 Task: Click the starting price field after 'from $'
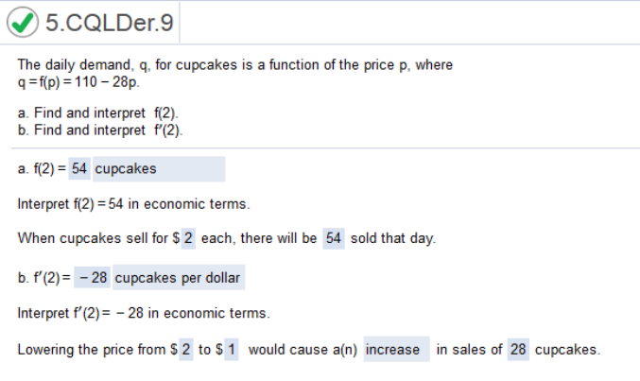(186, 350)
